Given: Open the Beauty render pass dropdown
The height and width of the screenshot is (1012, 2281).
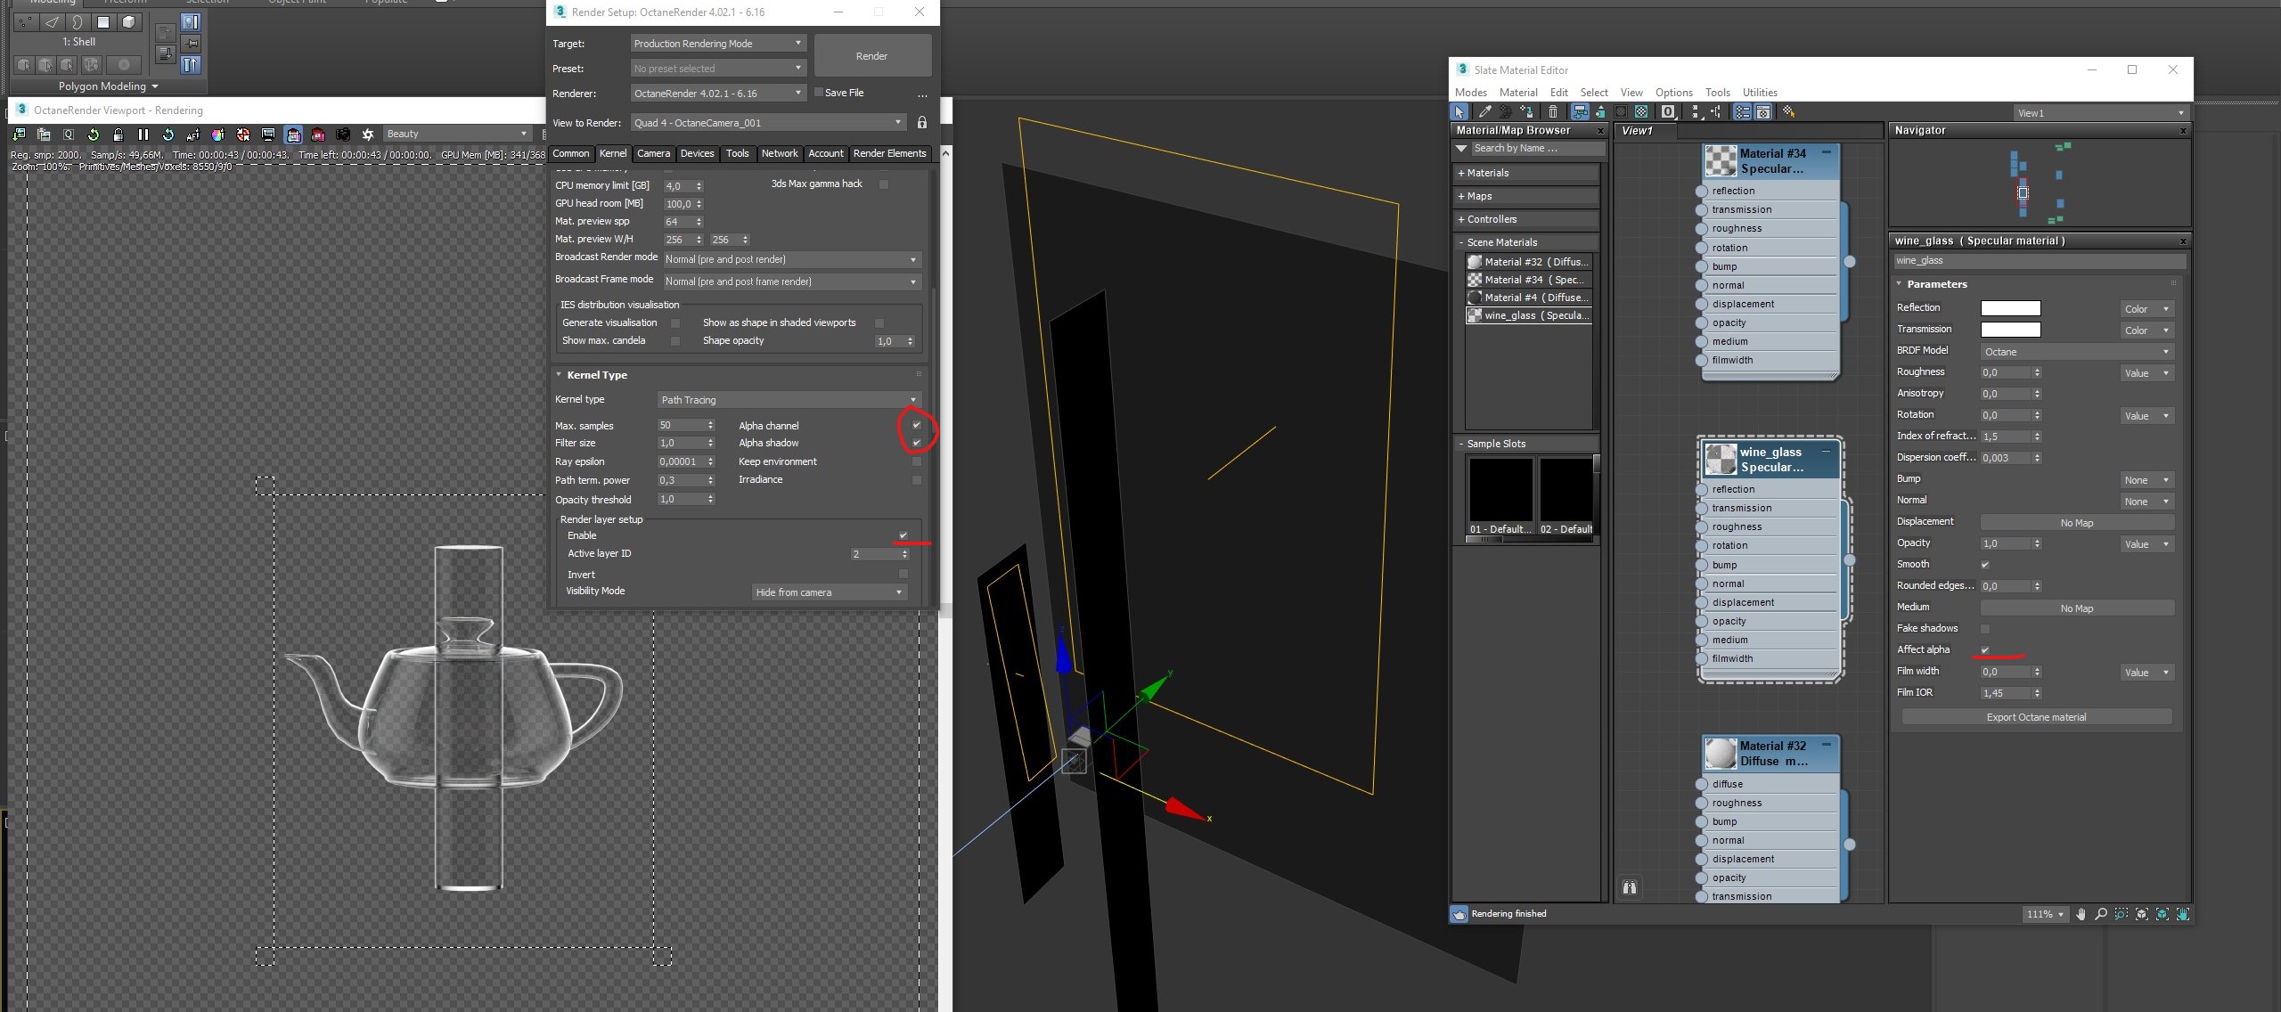Looking at the screenshot, I should pyautogui.click(x=456, y=134).
